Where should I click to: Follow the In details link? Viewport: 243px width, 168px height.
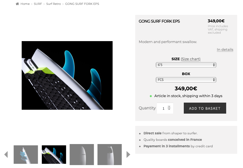[x=225, y=50]
